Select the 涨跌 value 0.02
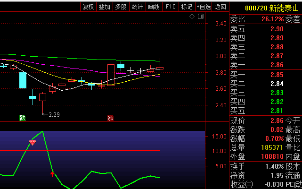Screen dimensions: 302x189 [x=277, y=129]
